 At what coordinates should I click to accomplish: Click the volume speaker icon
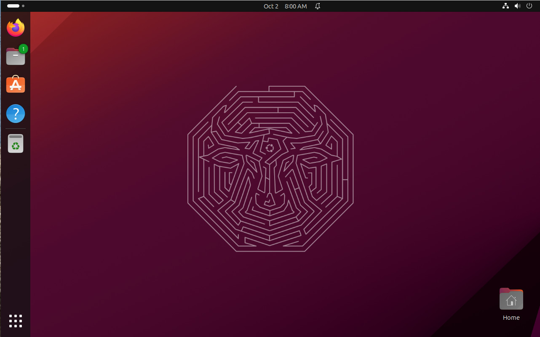coord(517,6)
